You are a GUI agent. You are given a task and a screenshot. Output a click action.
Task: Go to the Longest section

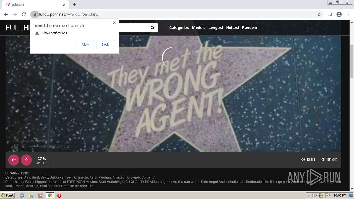click(x=216, y=28)
